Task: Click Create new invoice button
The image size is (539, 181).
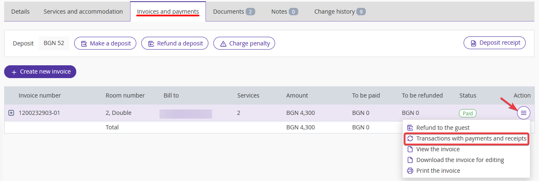Action: [x=40, y=71]
